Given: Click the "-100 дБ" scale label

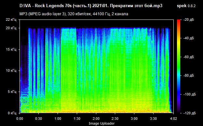Looking at the screenshot, I should tap(189, 94).
